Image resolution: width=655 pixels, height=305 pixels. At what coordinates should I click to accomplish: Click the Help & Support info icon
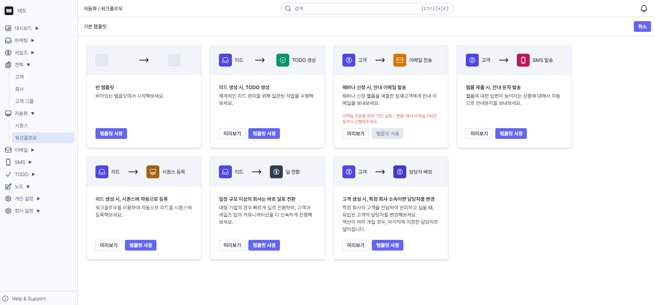(x=5, y=299)
